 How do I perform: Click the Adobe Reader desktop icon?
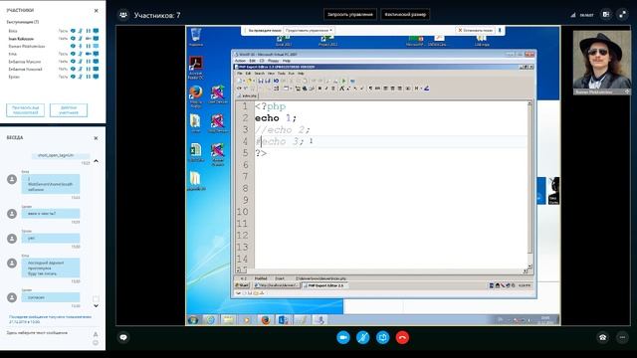tap(196, 68)
